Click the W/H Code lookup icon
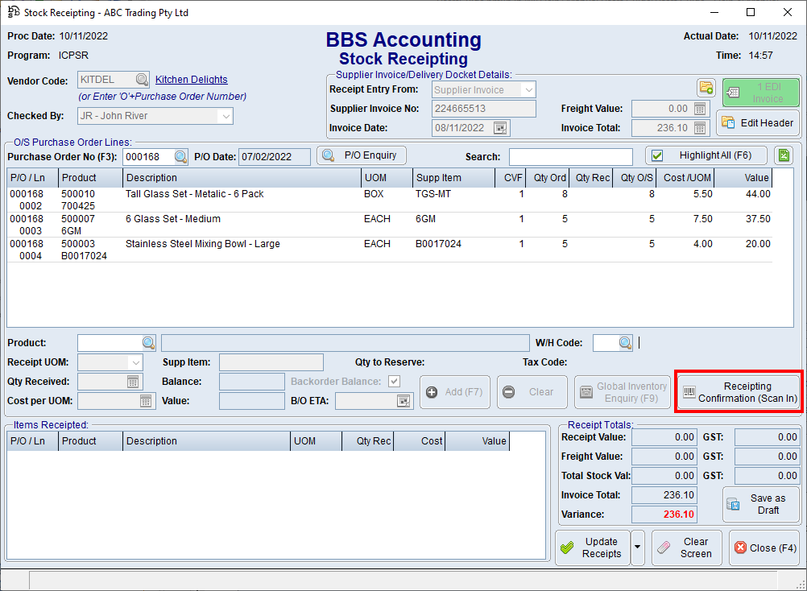This screenshot has width=807, height=591. click(626, 343)
